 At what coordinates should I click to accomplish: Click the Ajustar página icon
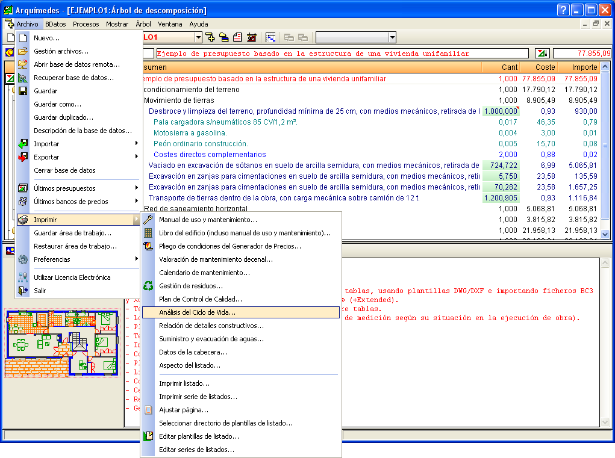[x=148, y=410]
